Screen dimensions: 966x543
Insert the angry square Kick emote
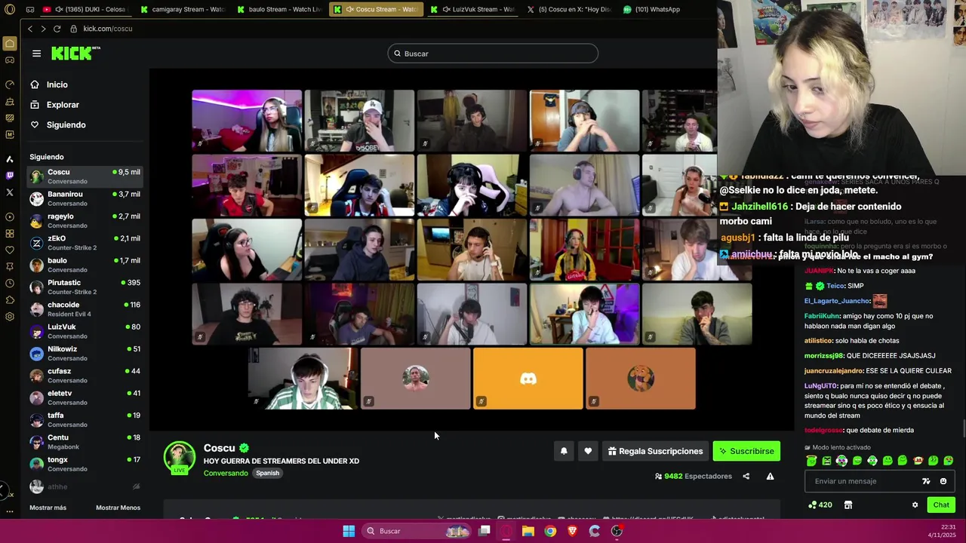click(x=826, y=461)
